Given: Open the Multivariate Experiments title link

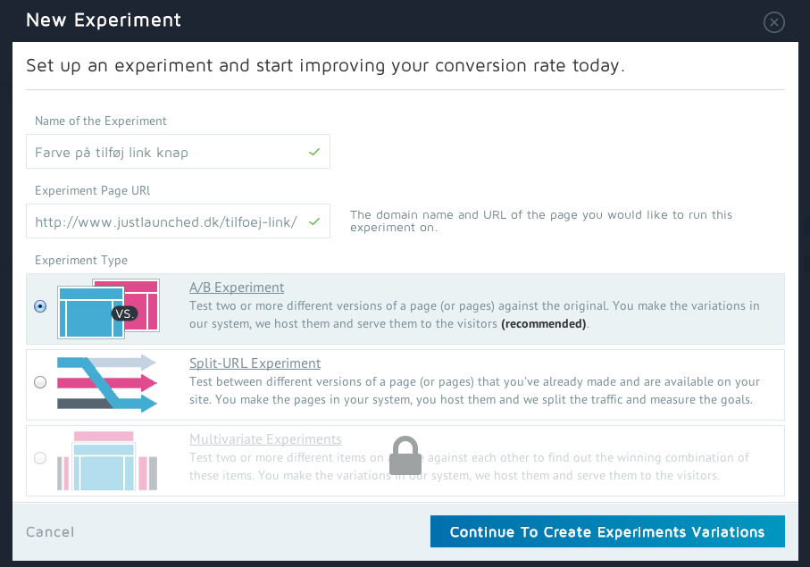Looking at the screenshot, I should click(x=265, y=439).
